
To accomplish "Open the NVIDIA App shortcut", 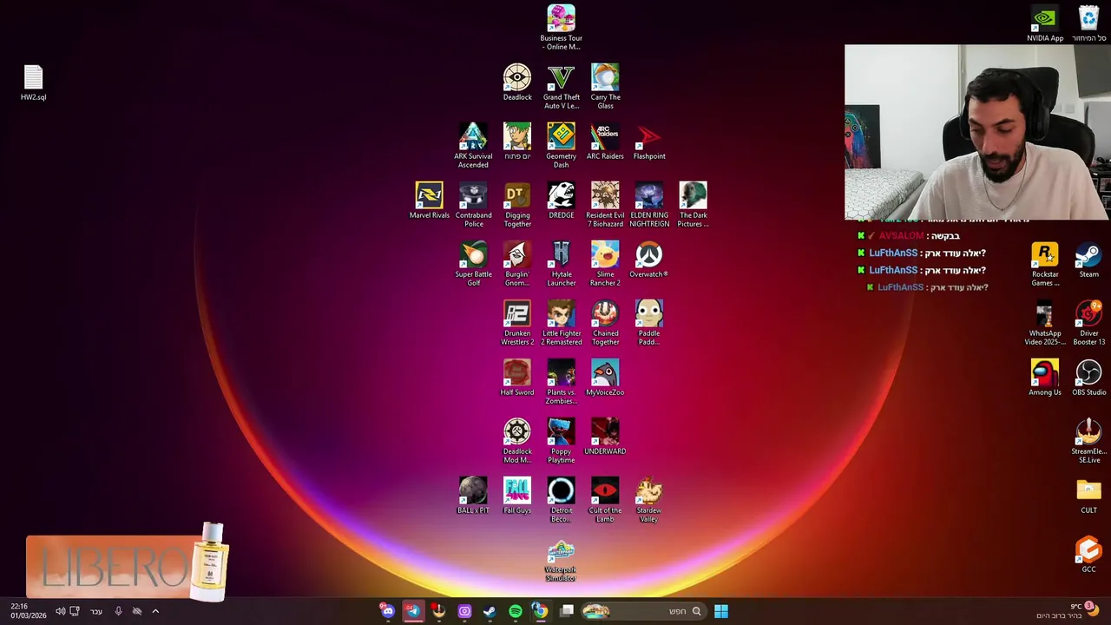I will coord(1045,23).
